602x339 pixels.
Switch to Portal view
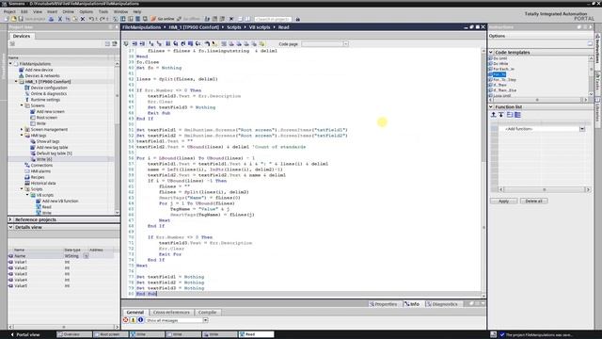point(25,334)
